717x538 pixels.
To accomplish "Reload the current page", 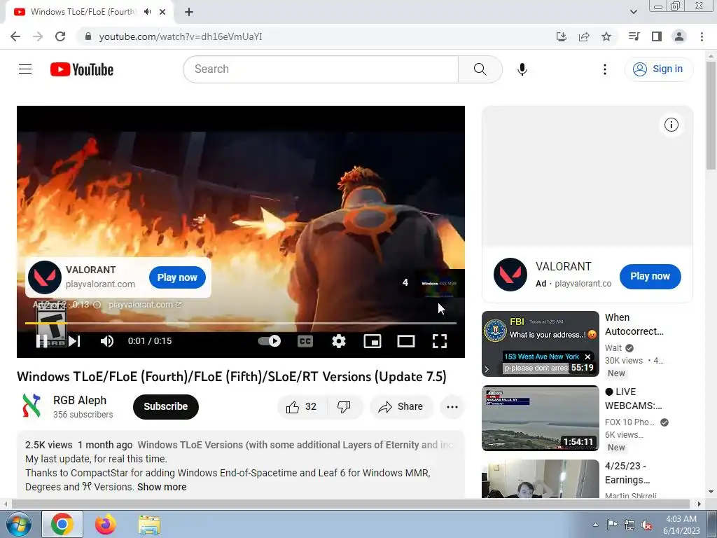I will [x=60, y=36].
